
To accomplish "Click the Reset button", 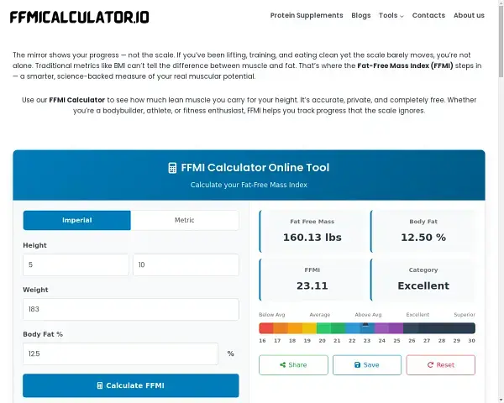I will pyautogui.click(x=440, y=365).
